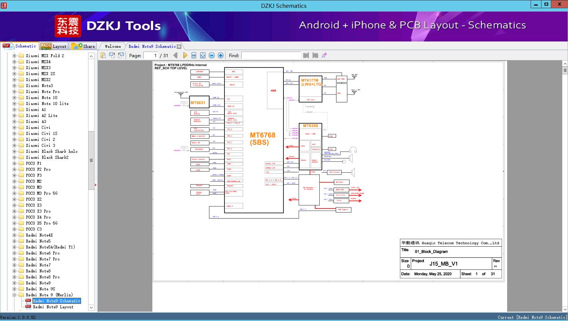The image size is (568, 321).
Task: Rotate the page clockwise with the second rotate icon
Action: click(x=121, y=55)
